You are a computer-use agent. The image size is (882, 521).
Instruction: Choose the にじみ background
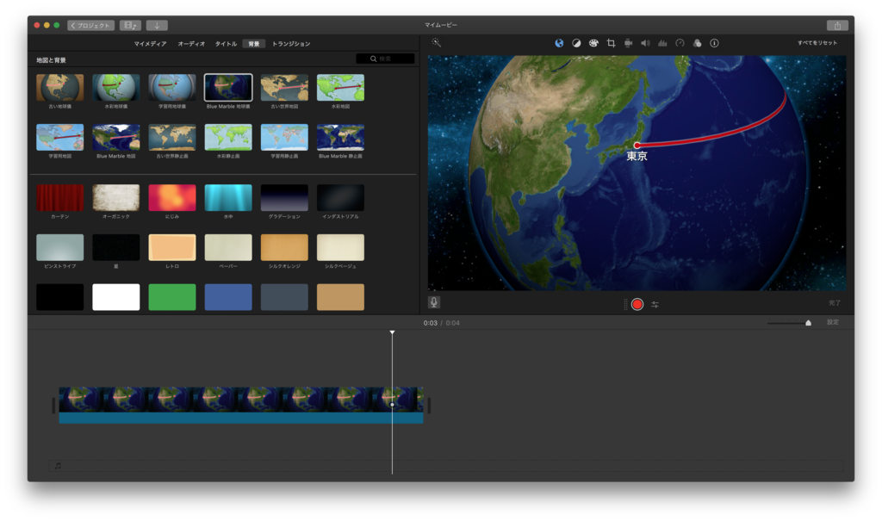click(x=172, y=197)
